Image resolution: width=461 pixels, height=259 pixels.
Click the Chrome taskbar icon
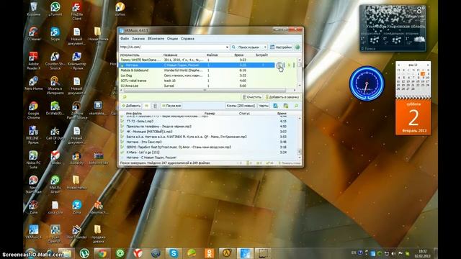(x=102, y=253)
